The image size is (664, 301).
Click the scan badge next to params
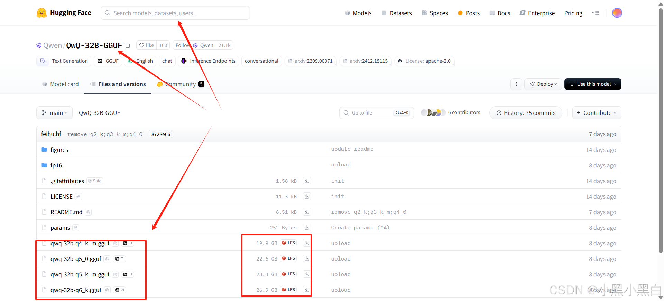(76, 228)
